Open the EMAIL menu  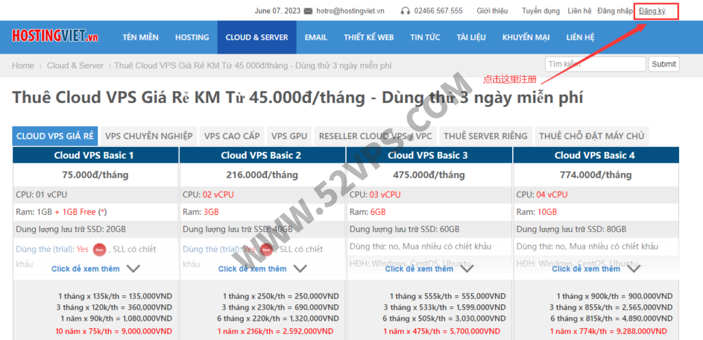[316, 37]
